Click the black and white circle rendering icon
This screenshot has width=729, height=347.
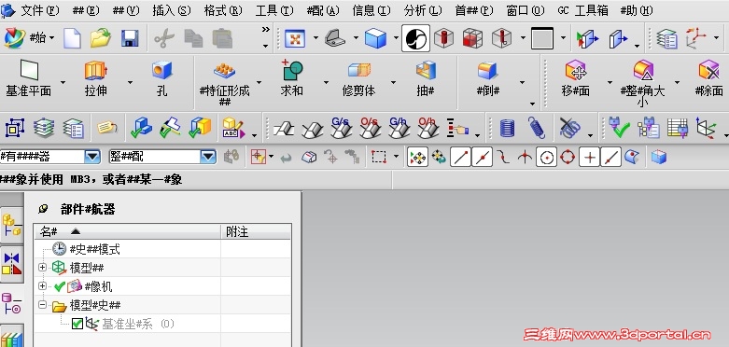pyautogui.click(x=415, y=38)
